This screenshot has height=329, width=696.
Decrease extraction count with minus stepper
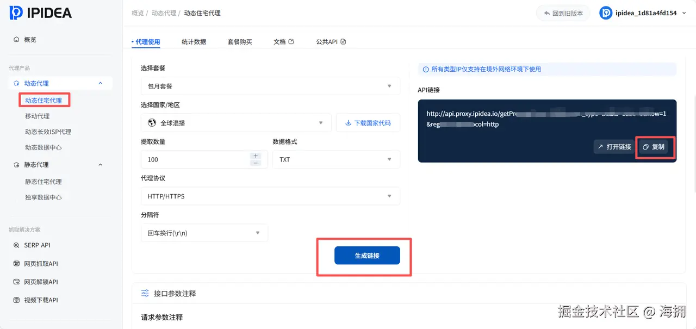[x=256, y=163]
